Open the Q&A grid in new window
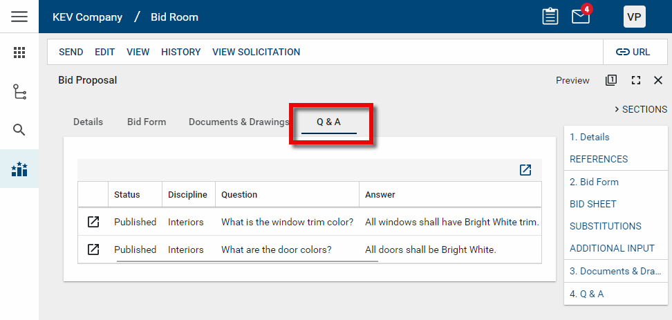This screenshot has width=672, height=320. [x=525, y=170]
